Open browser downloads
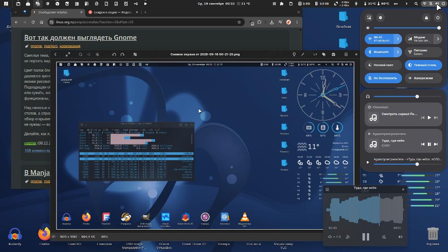 click(x=272, y=22)
